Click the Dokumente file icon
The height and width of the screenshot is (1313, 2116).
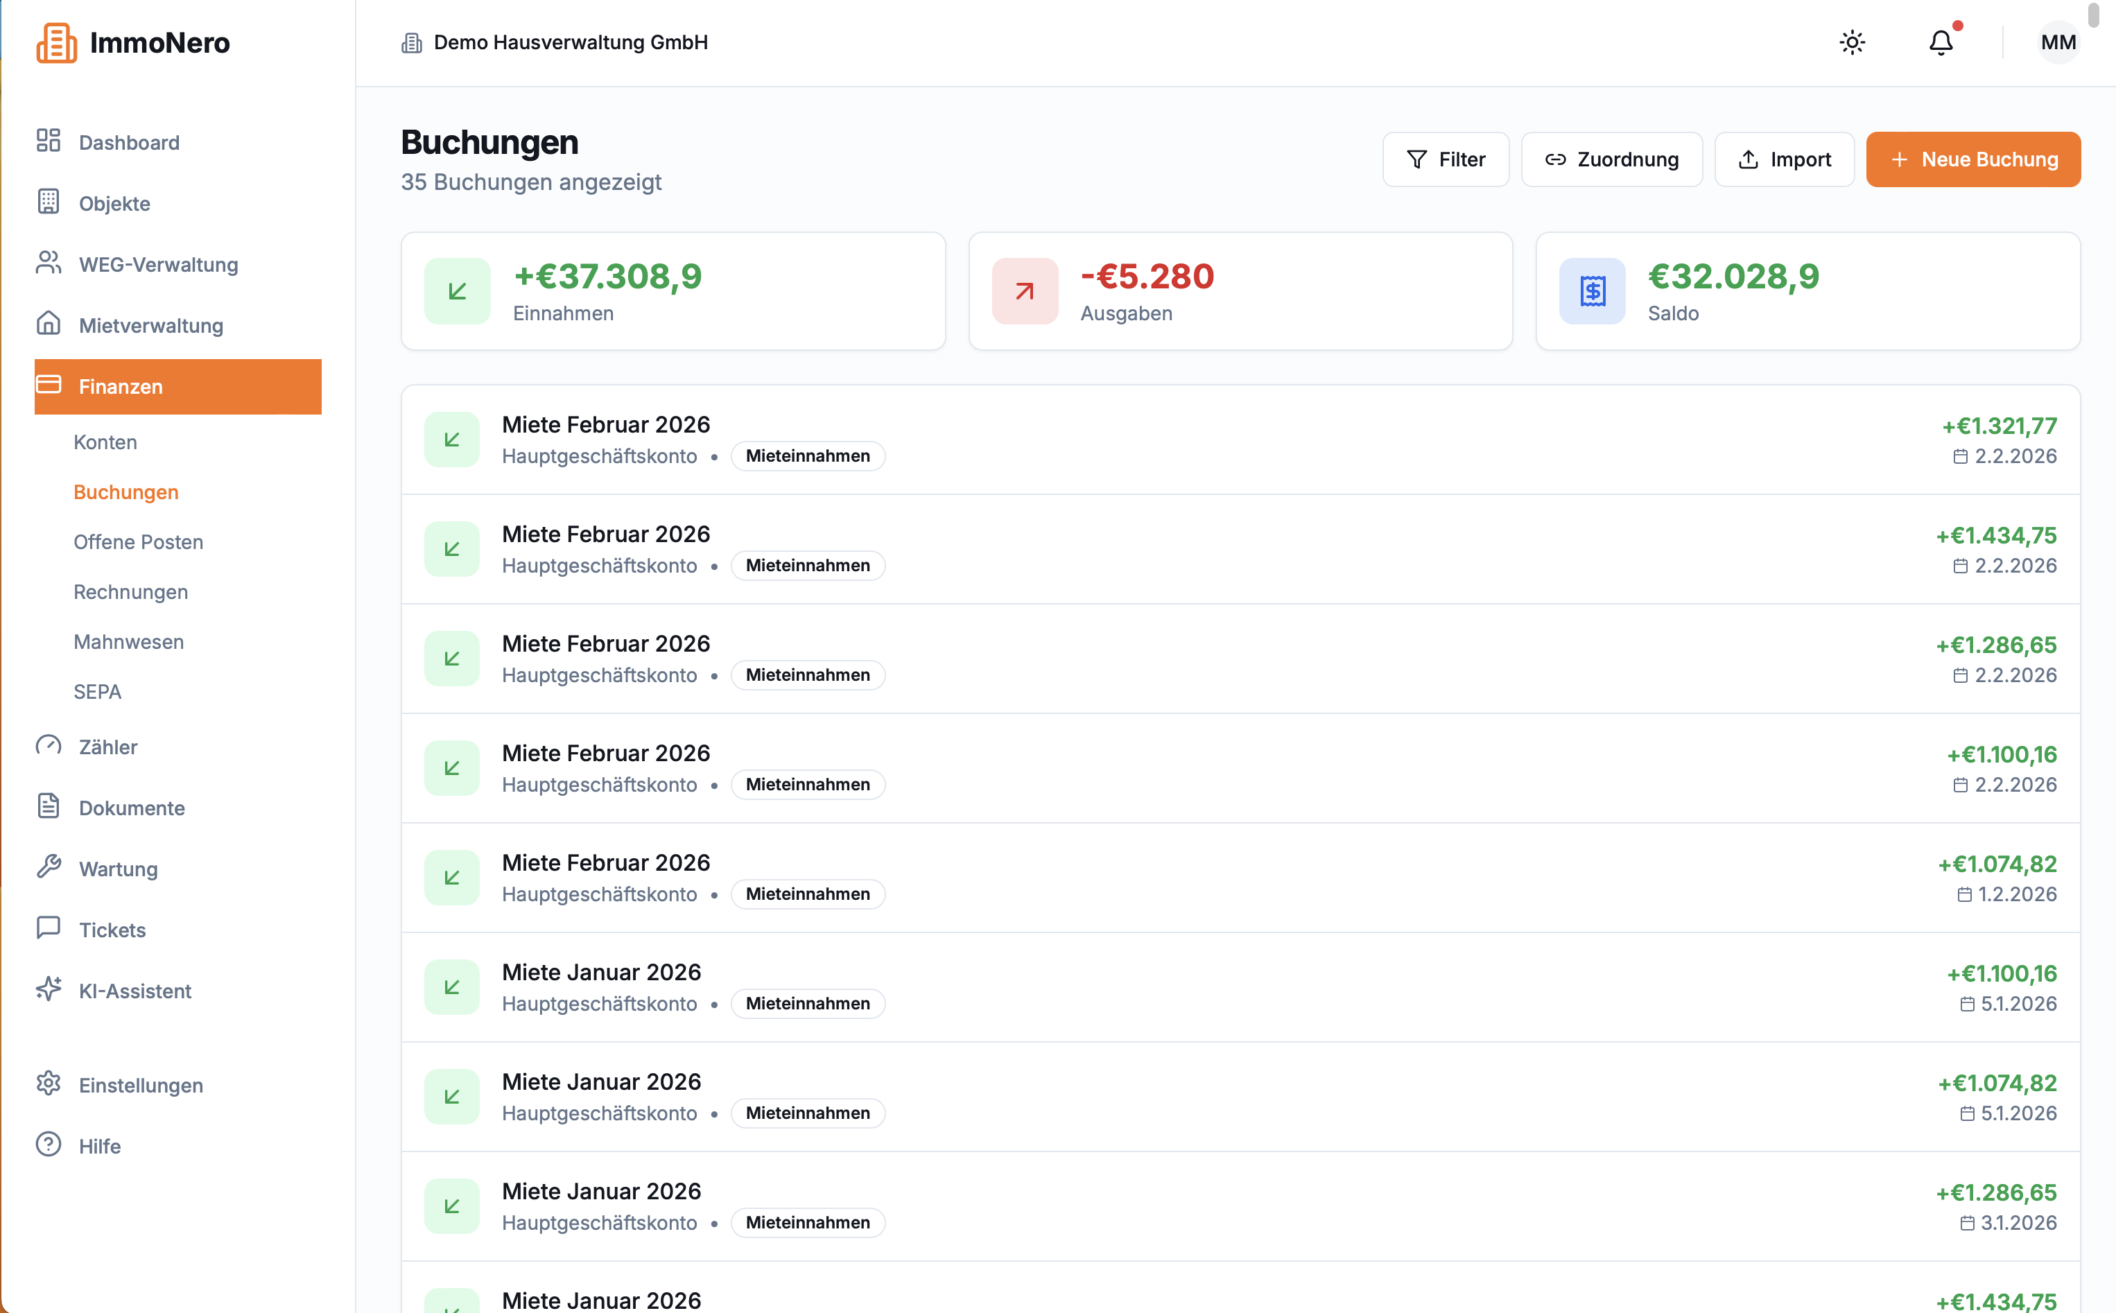coord(49,806)
